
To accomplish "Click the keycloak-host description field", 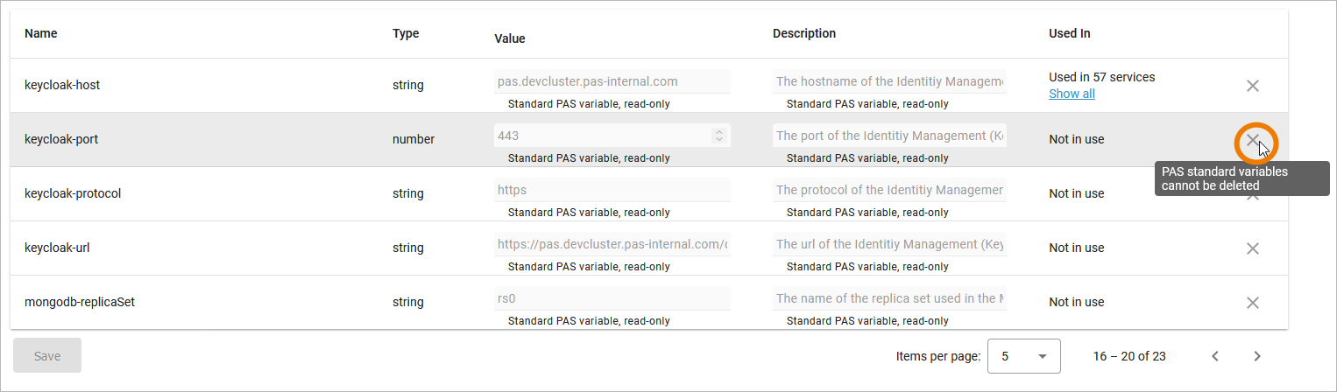I will (888, 81).
